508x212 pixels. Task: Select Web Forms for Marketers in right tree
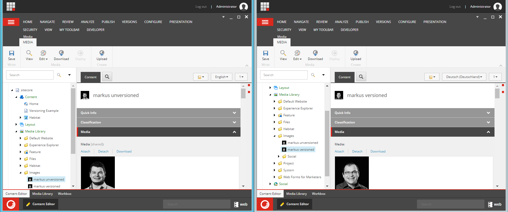pos(302,177)
